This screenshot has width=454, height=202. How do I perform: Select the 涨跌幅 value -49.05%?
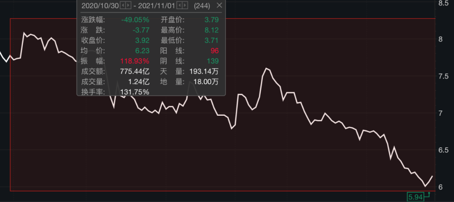coord(135,20)
